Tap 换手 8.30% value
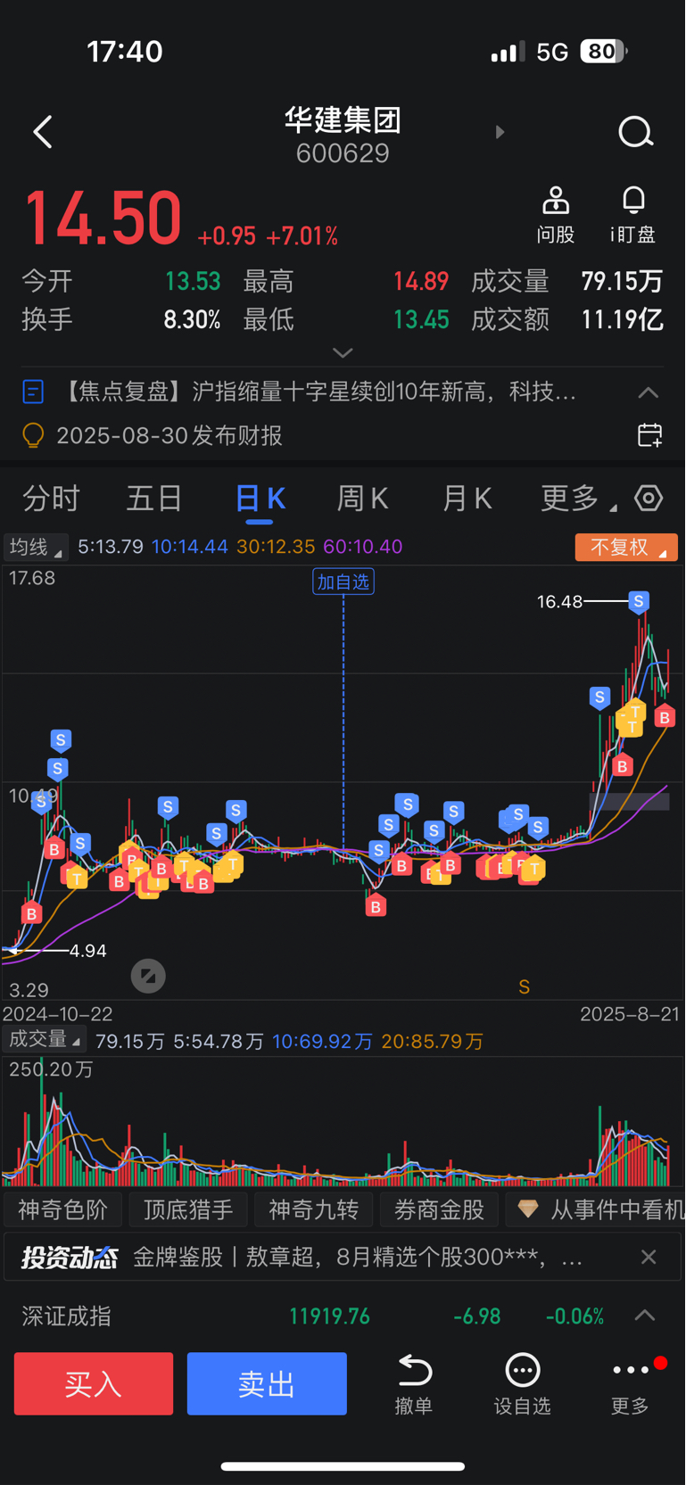 pyautogui.click(x=192, y=319)
